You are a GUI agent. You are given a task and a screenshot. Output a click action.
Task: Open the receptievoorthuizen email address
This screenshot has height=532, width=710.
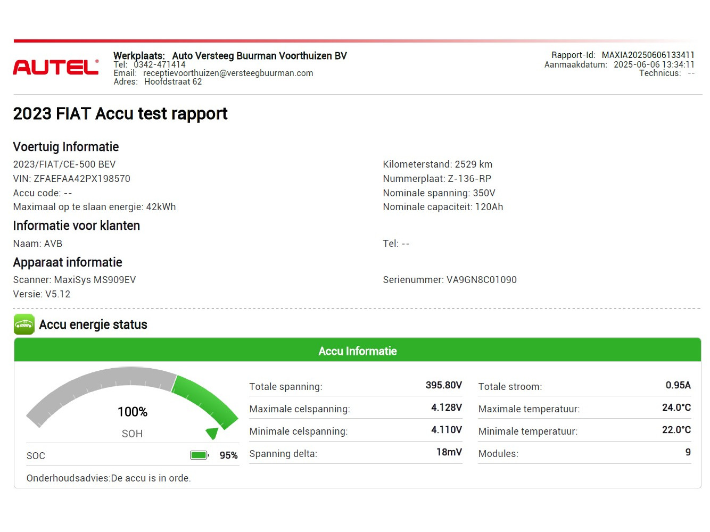tap(228, 73)
